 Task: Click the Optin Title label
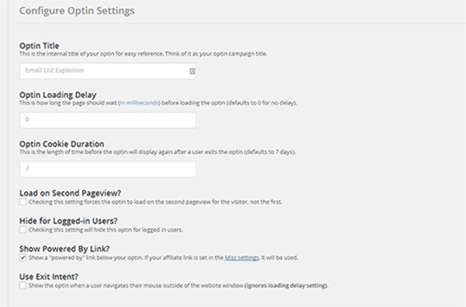40,46
